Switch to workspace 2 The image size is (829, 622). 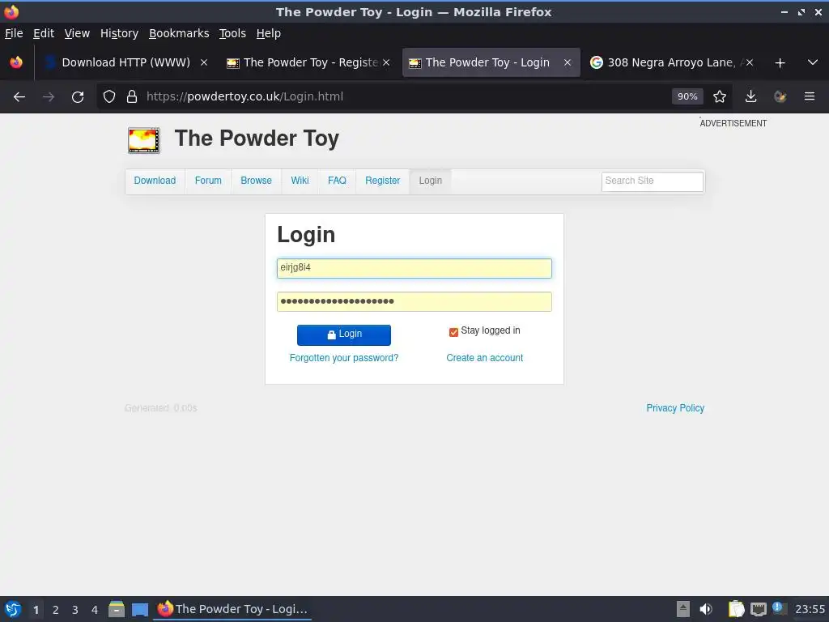56,610
